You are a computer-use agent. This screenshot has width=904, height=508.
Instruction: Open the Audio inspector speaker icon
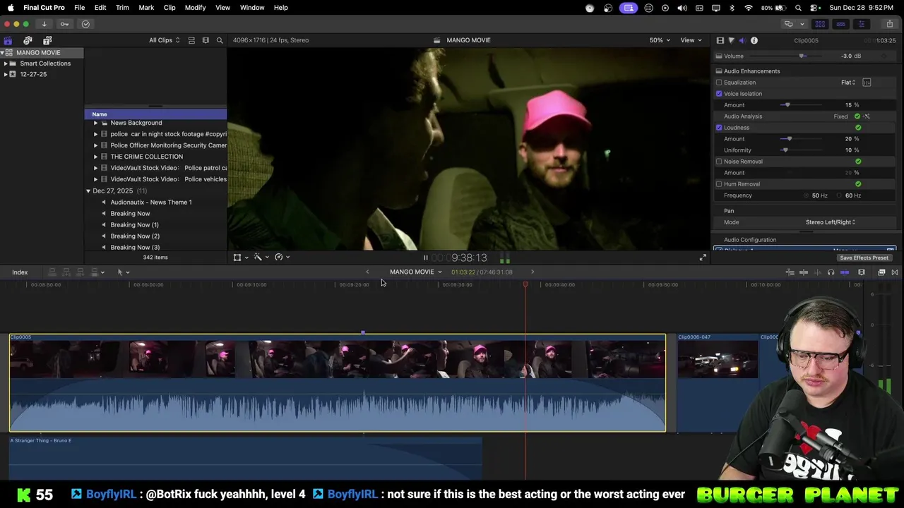tap(742, 40)
